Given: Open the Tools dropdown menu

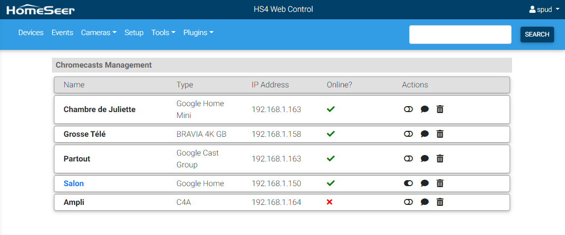Looking at the screenshot, I should [x=163, y=33].
